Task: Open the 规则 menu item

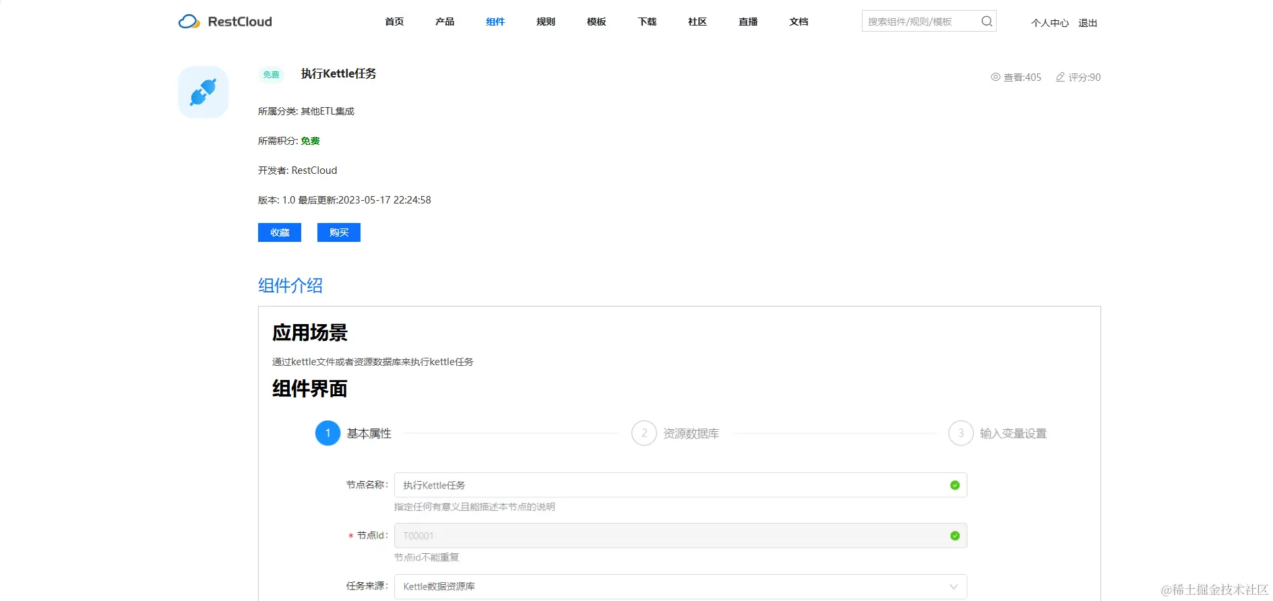Action: [546, 22]
